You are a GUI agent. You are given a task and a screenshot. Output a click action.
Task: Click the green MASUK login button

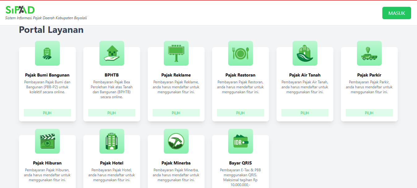click(x=397, y=13)
